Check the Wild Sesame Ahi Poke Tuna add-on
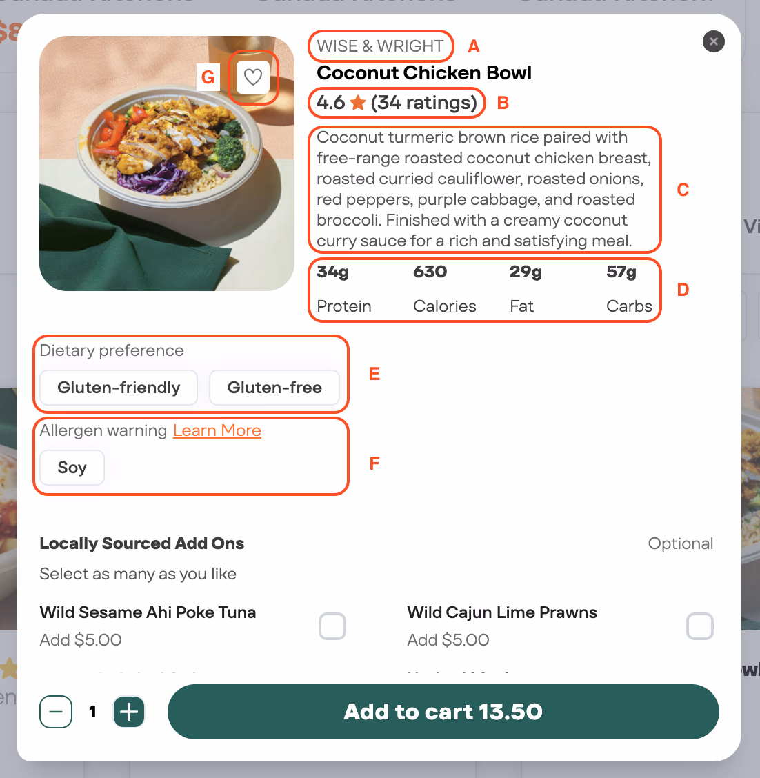Screen dimensions: 760x778 (332, 626)
